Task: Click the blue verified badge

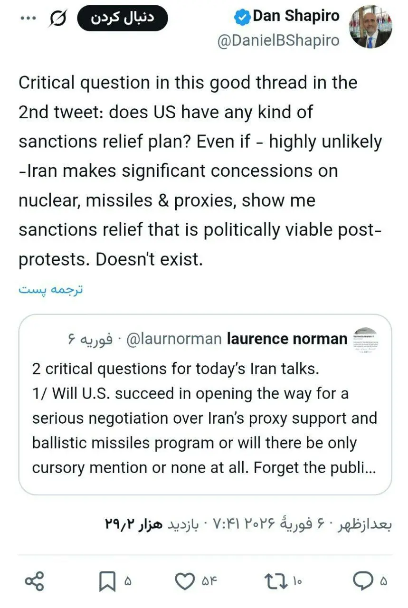Action: (x=242, y=18)
